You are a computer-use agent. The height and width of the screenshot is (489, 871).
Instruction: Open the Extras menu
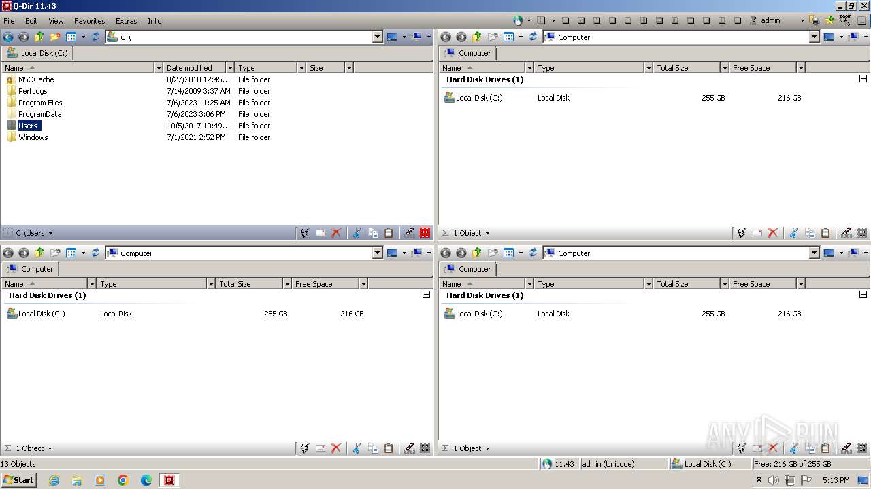point(127,21)
